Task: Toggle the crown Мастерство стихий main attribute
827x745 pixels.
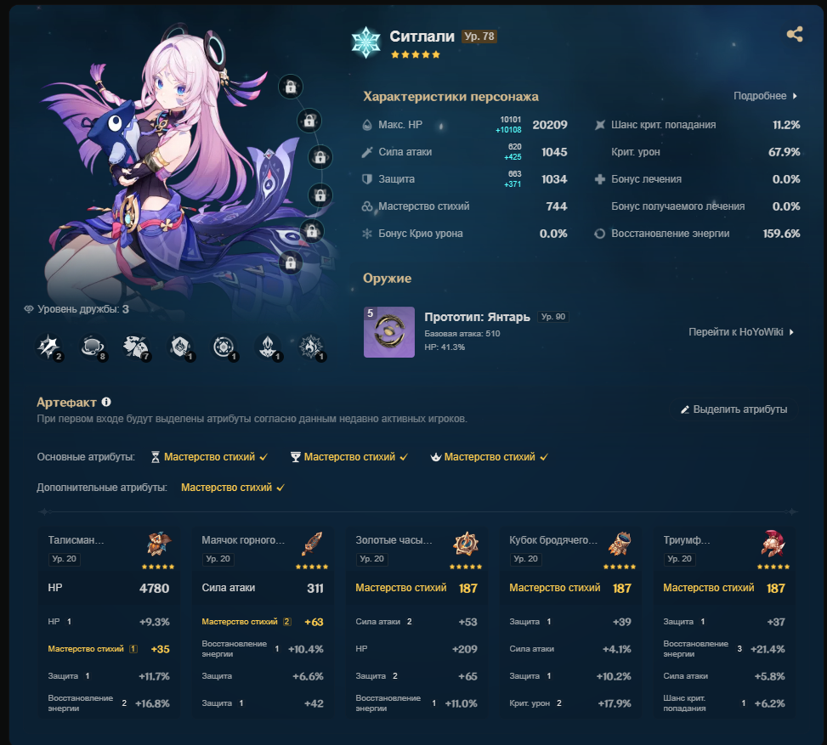Action: click(x=490, y=457)
